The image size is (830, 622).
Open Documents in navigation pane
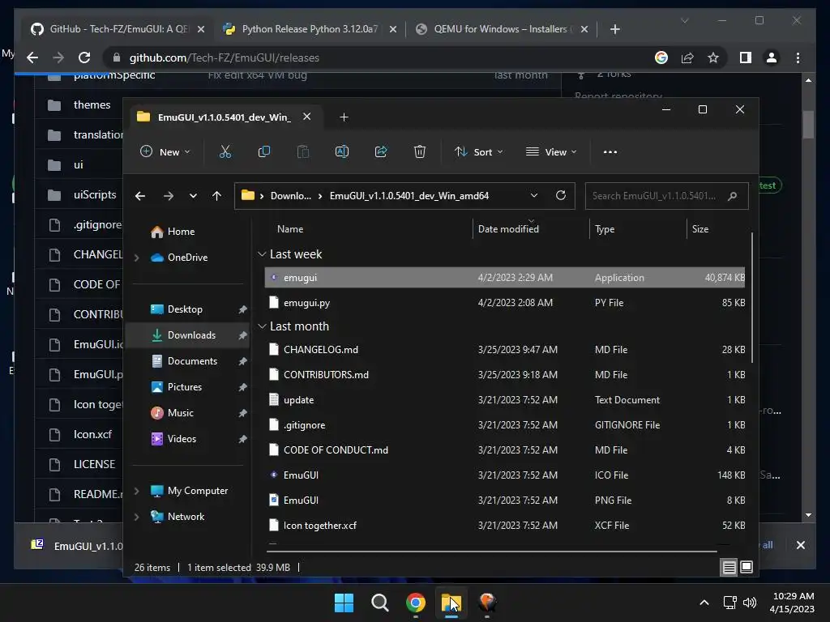(191, 361)
